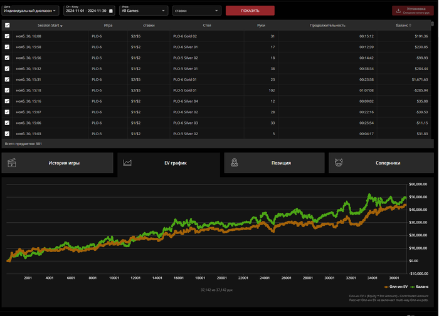Click the sort arrows next to баланс header
The height and width of the screenshot is (316, 439).
pos(410,26)
